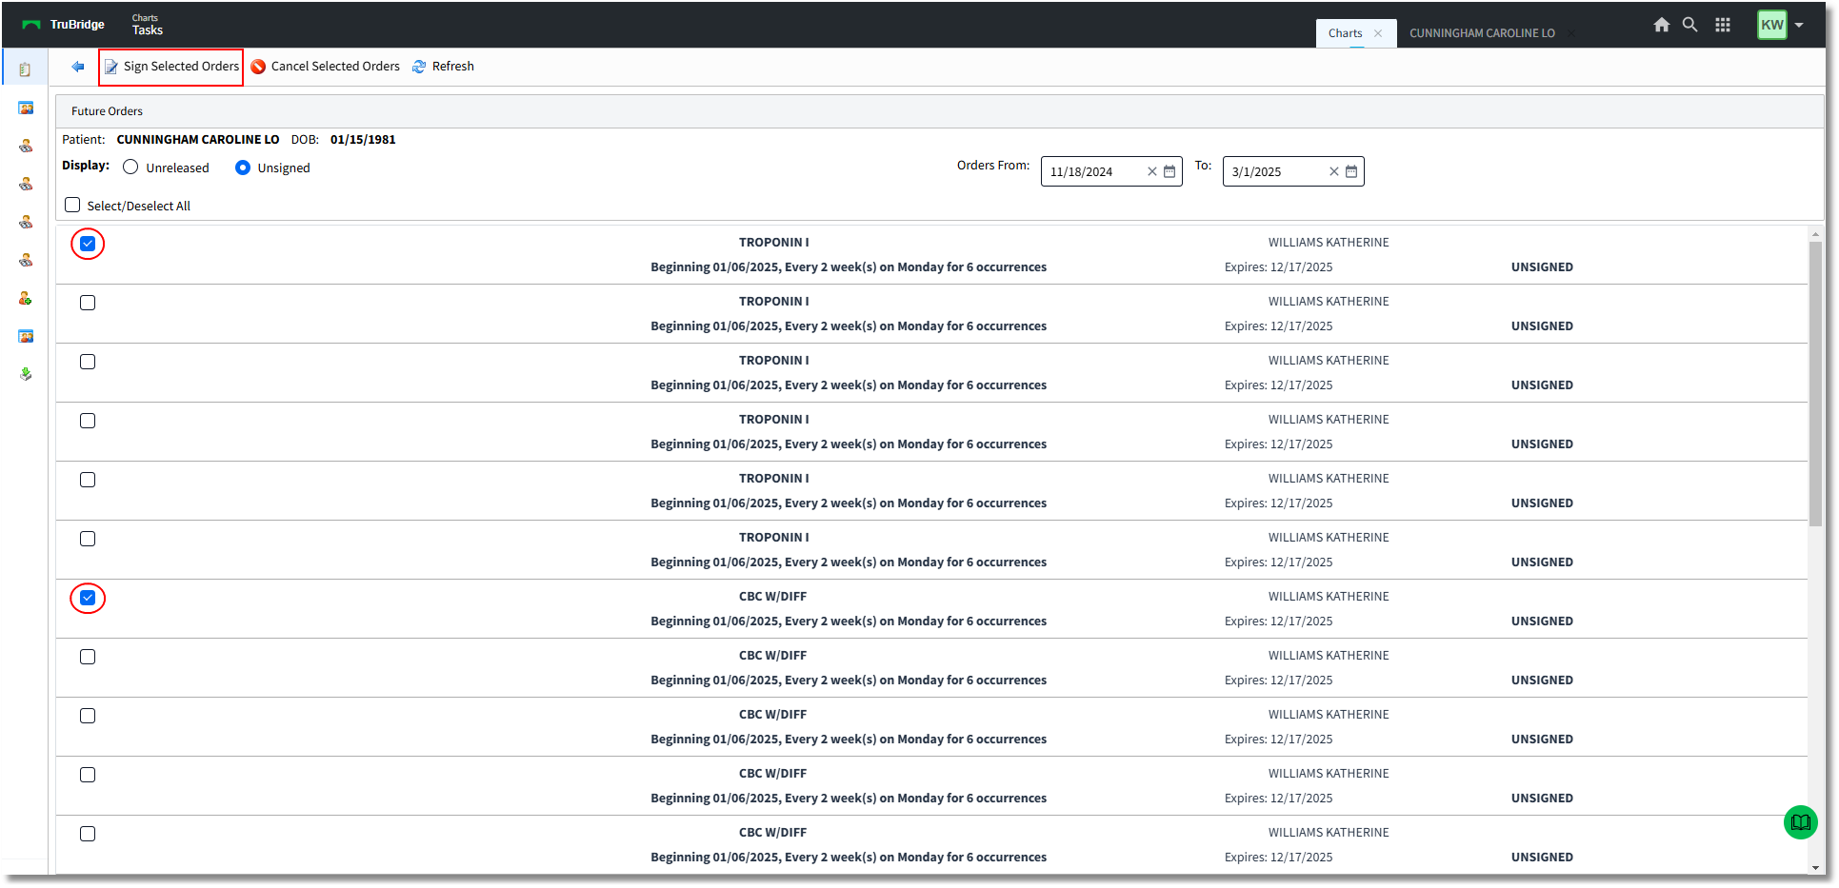Clear the Orders From date with X

[x=1152, y=171]
